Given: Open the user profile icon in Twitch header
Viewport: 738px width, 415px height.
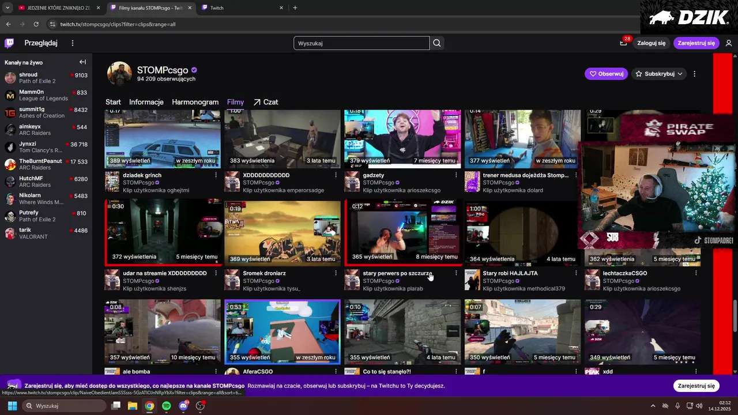Looking at the screenshot, I should [x=729, y=43].
